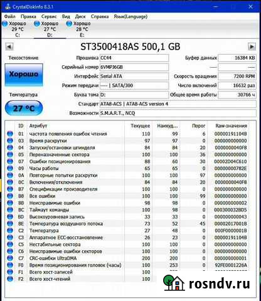Image resolution: width=261 pixels, height=301 pixels.
Task: Click status icon for Неисправимые ошибки секторов
Action: [x=10, y=251]
